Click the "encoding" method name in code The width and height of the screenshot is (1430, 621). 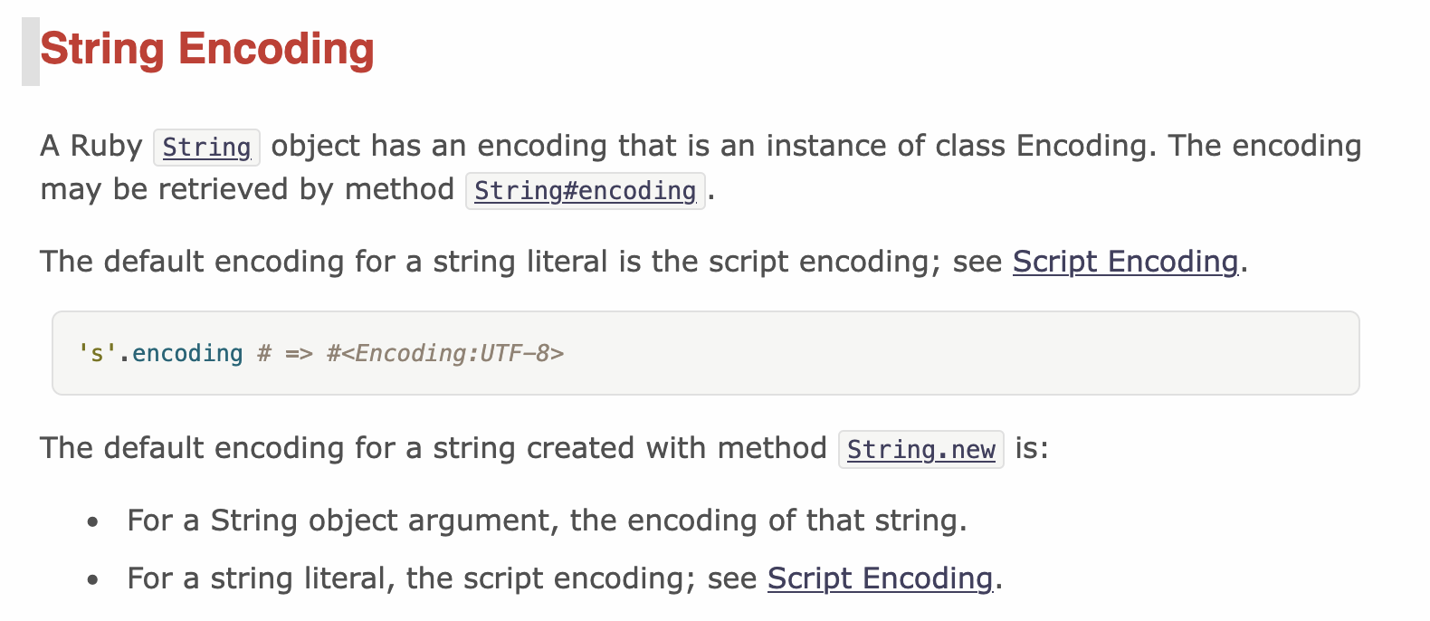click(x=187, y=353)
